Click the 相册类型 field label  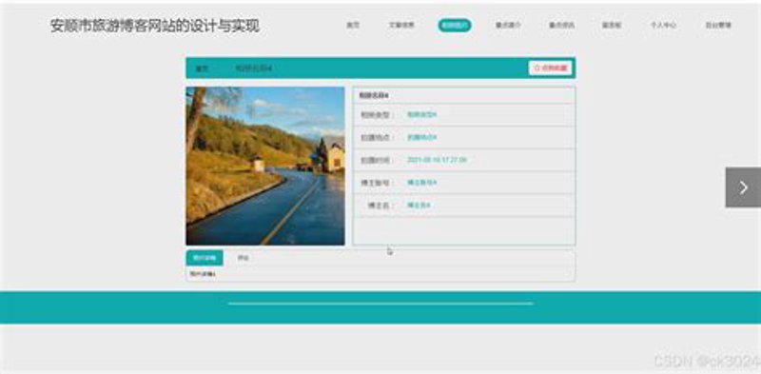(x=377, y=114)
